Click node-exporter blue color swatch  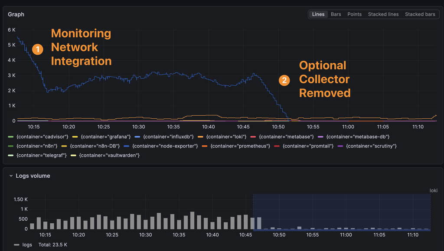(x=126, y=146)
